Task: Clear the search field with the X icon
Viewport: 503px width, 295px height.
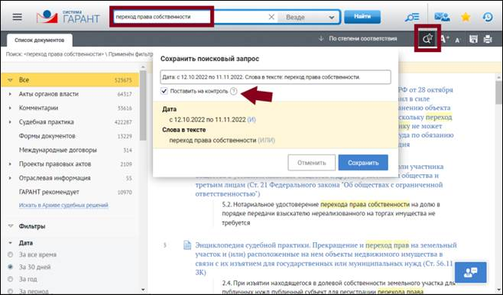Action: click(x=271, y=17)
